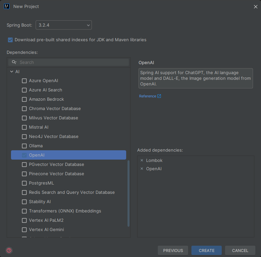
Task: Collapse the AI dependency category
Action: tap(12, 71)
